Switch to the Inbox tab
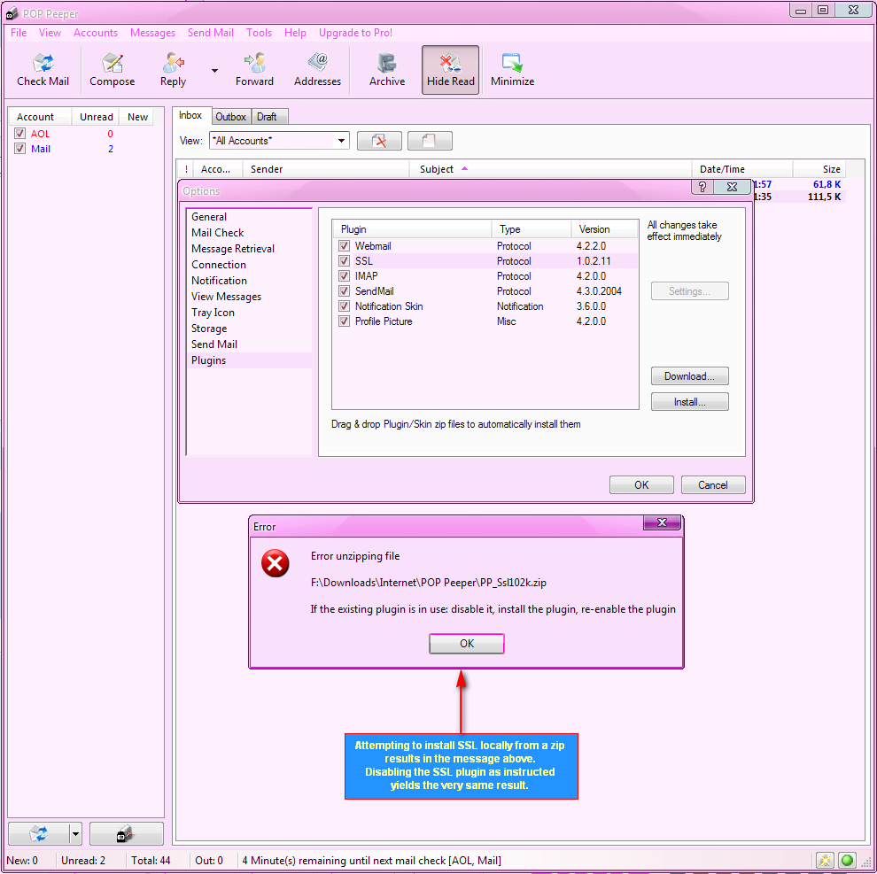877x874 pixels. pyautogui.click(x=190, y=115)
